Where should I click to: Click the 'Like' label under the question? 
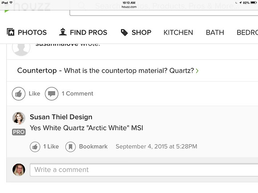(34, 94)
